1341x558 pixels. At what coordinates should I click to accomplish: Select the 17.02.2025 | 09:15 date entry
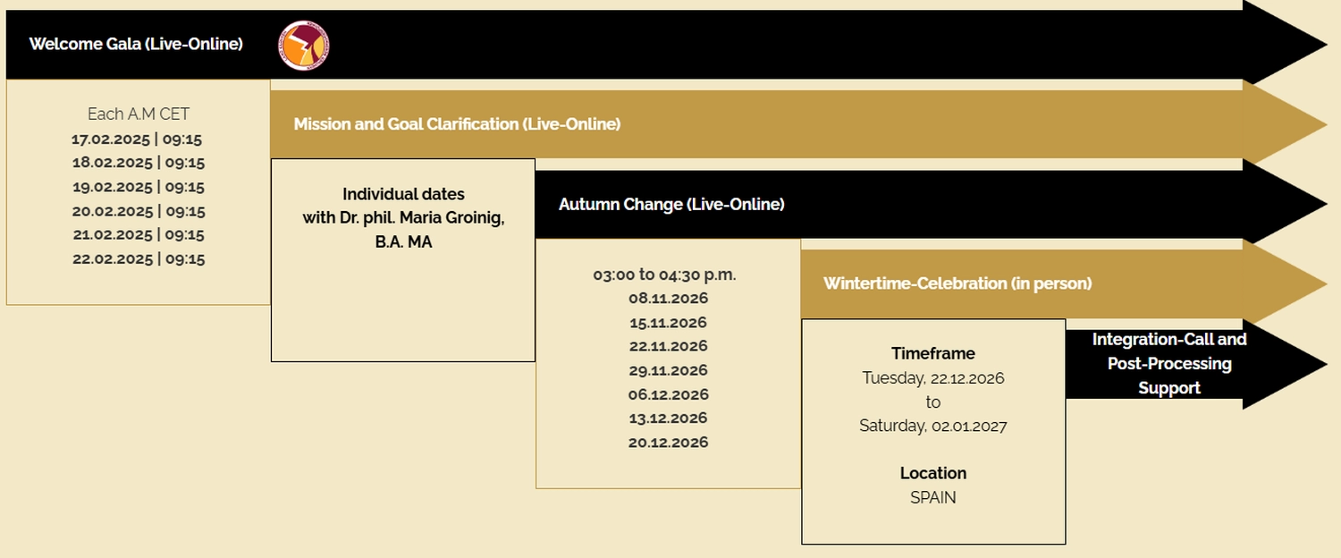pos(139,139)
